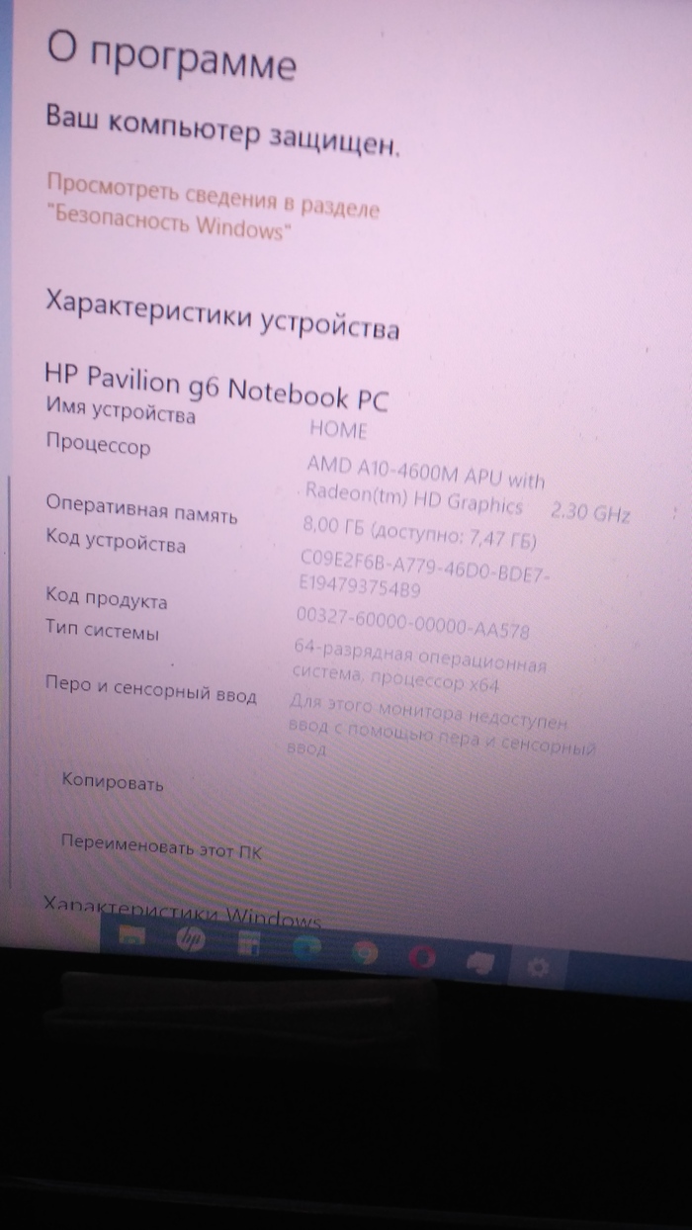Click the Код устройства label
This screenshot has width=692, height=1230.
pyautogui.click(x=115, y=541)
